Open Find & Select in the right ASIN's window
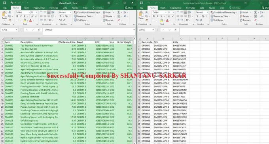 [261, 16]
